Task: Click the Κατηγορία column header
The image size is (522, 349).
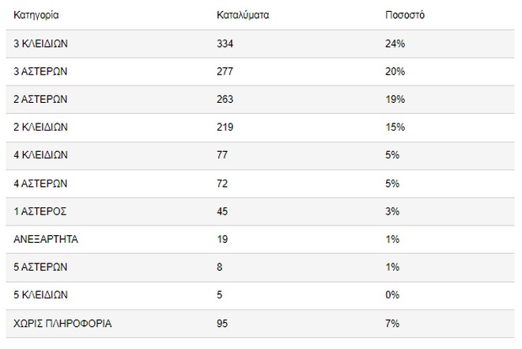Action: click(36, 15)
